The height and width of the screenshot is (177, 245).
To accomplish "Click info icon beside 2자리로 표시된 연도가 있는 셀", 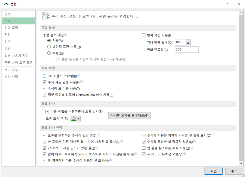I will (97, 147).
